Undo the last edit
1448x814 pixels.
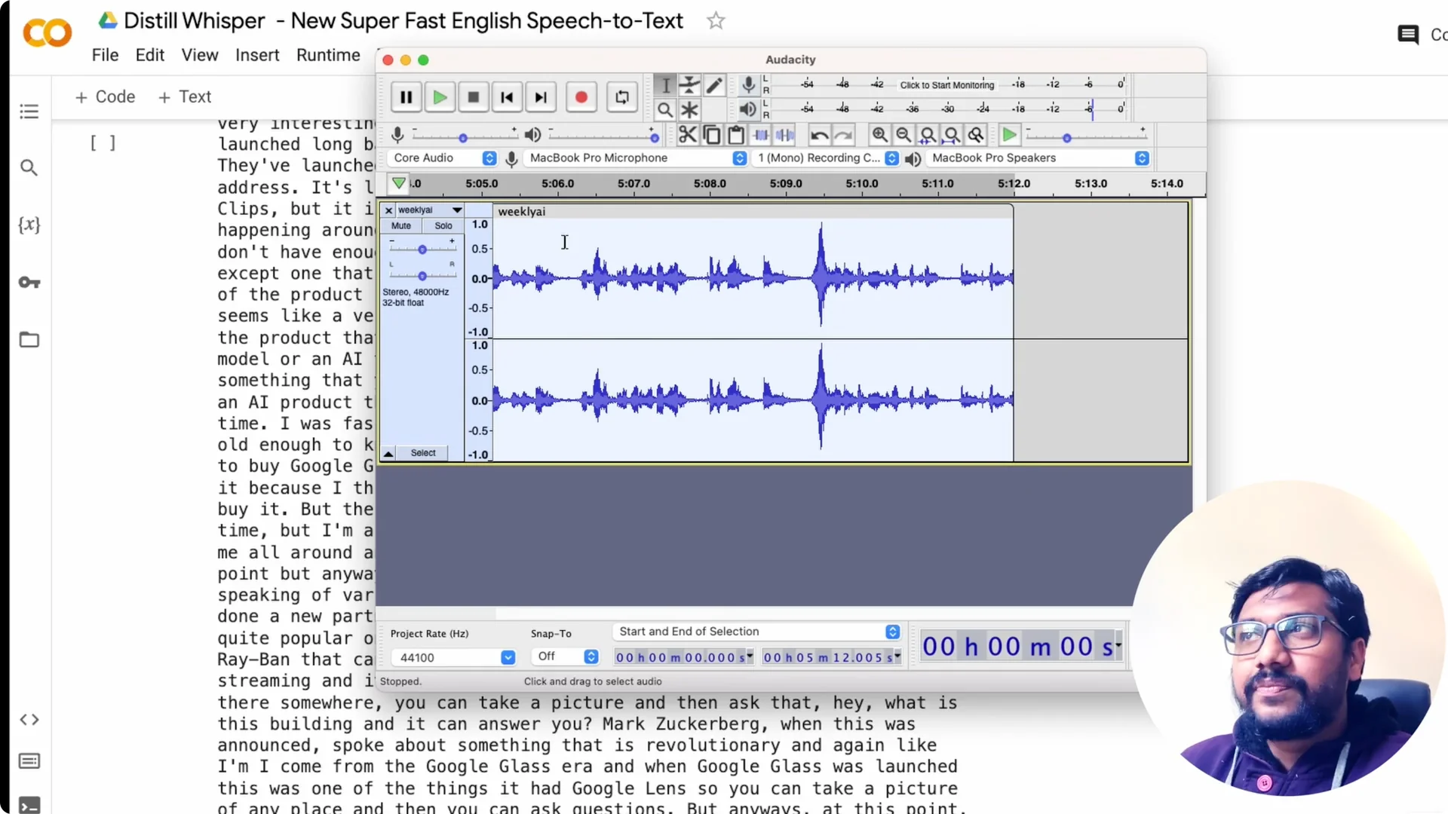click(x=820, y=134)
